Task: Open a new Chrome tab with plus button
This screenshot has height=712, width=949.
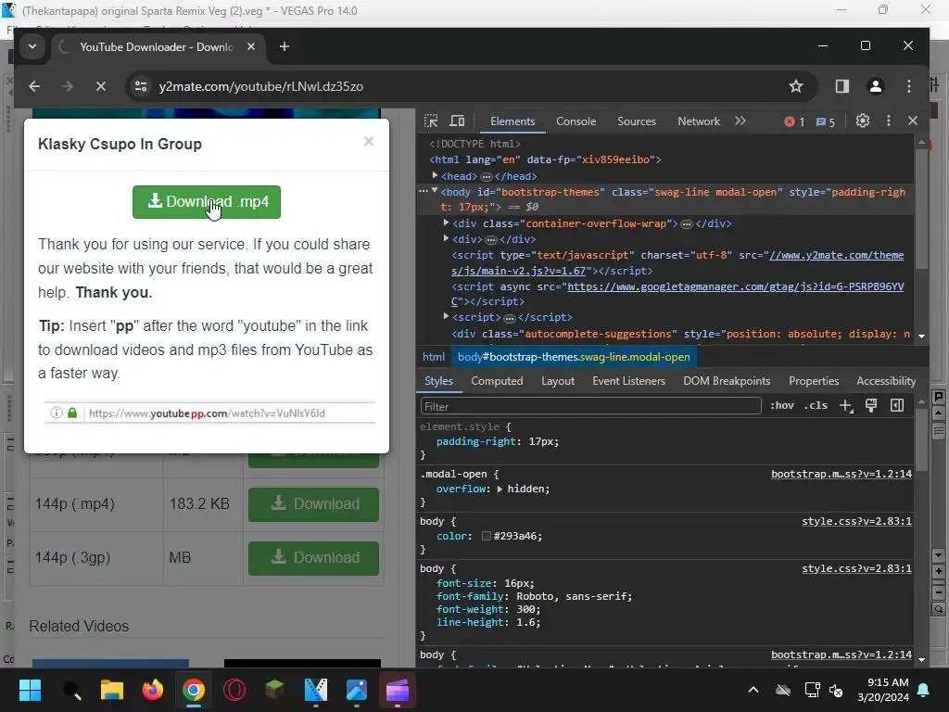Action: 285,46
